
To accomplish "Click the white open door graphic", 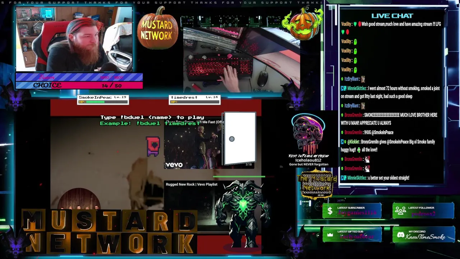I will click(240, 138).
